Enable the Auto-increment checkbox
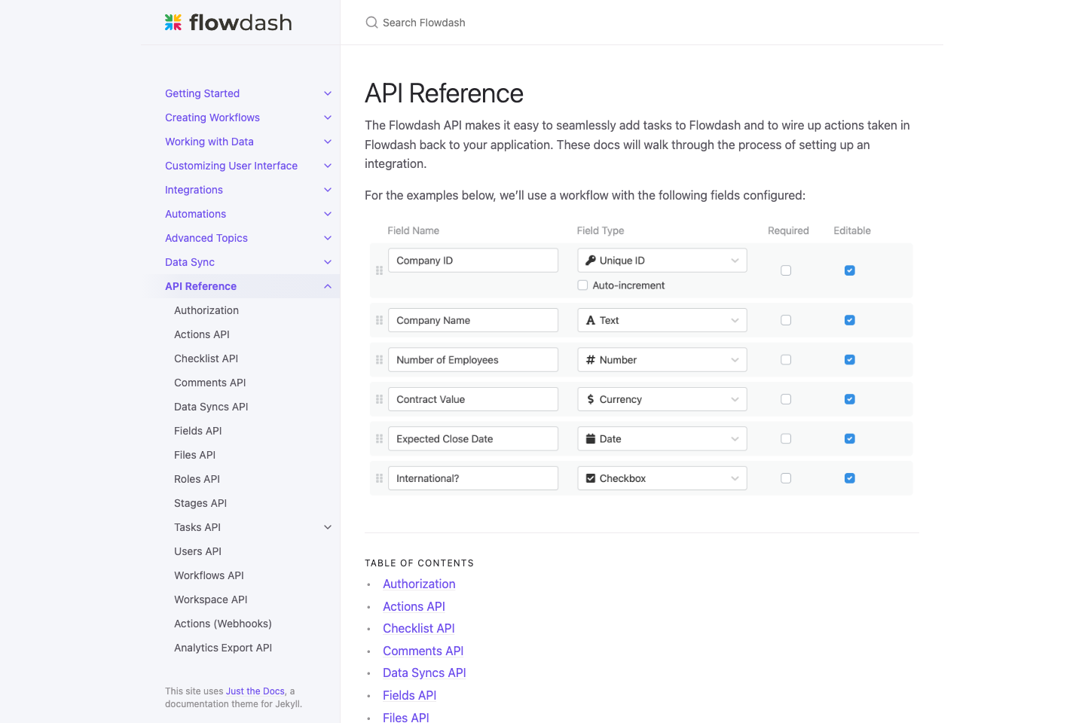Screen dimensions: 1085x723 (582, 285)
